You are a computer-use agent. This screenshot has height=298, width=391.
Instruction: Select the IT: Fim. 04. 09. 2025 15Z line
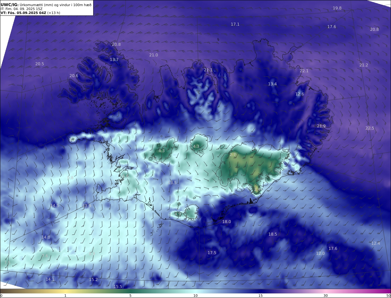[x=21, y=9]
